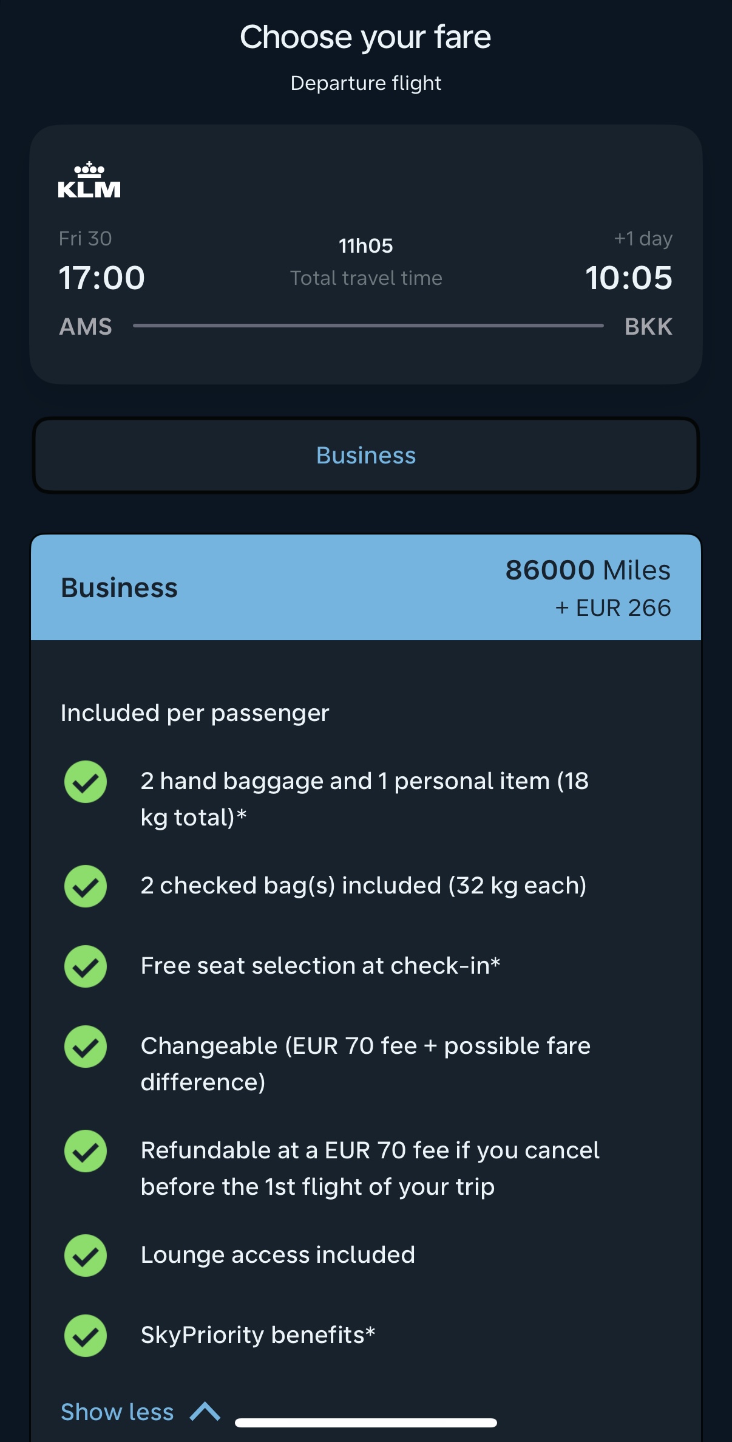Viewport: 732px width, 1442px height.
Task: Tap green checkmark beside Refundable fee line
Action: tap(86, 1151)
